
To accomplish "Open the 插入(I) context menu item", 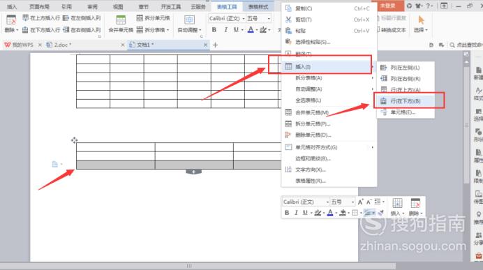I will pyautogui.click(x=329, y=66).
